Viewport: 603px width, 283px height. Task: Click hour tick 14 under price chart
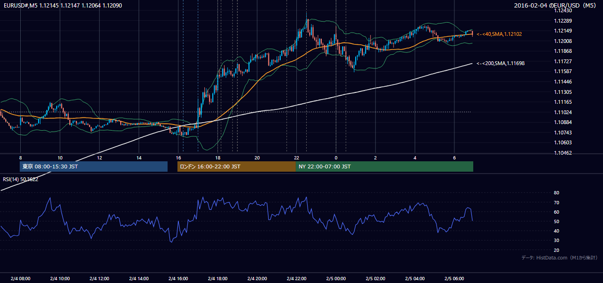pyautogui.click(x=139, y=158)
